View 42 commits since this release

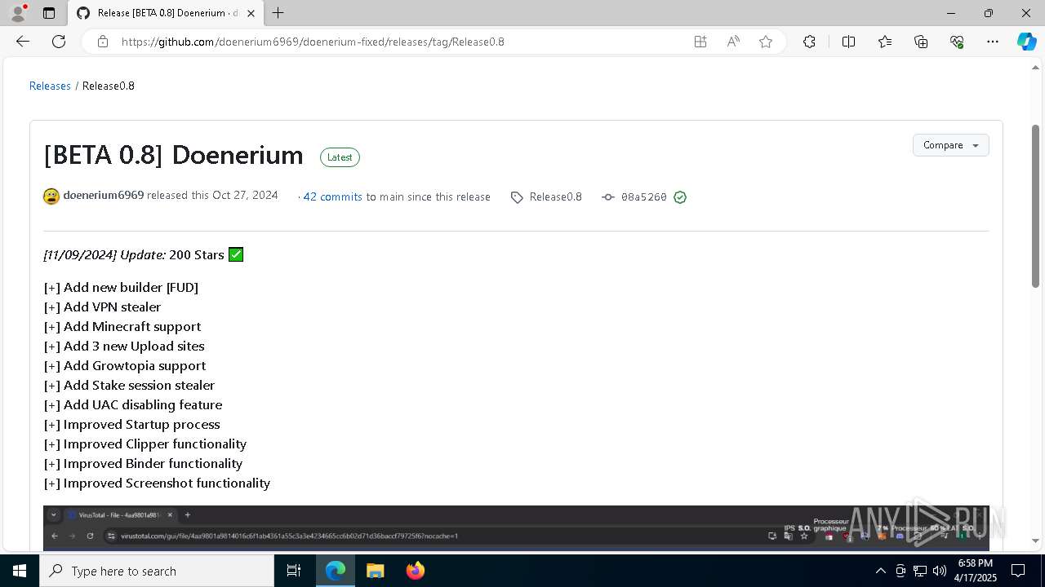(332, 196)
